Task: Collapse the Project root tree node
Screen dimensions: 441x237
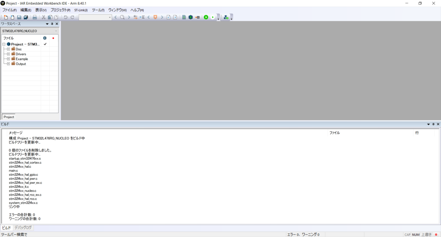Action: click(4, 44)
